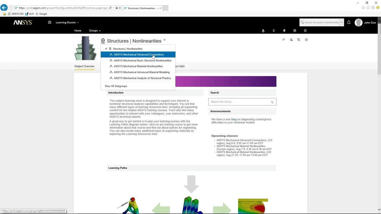The height and width of the screenshot is (214, 381).
Task: Click the lightbulb icon in navigation bar
Action: tap(274, 31)
